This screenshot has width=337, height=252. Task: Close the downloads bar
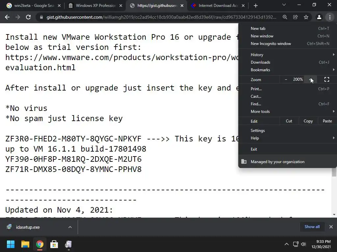(331, 227)
